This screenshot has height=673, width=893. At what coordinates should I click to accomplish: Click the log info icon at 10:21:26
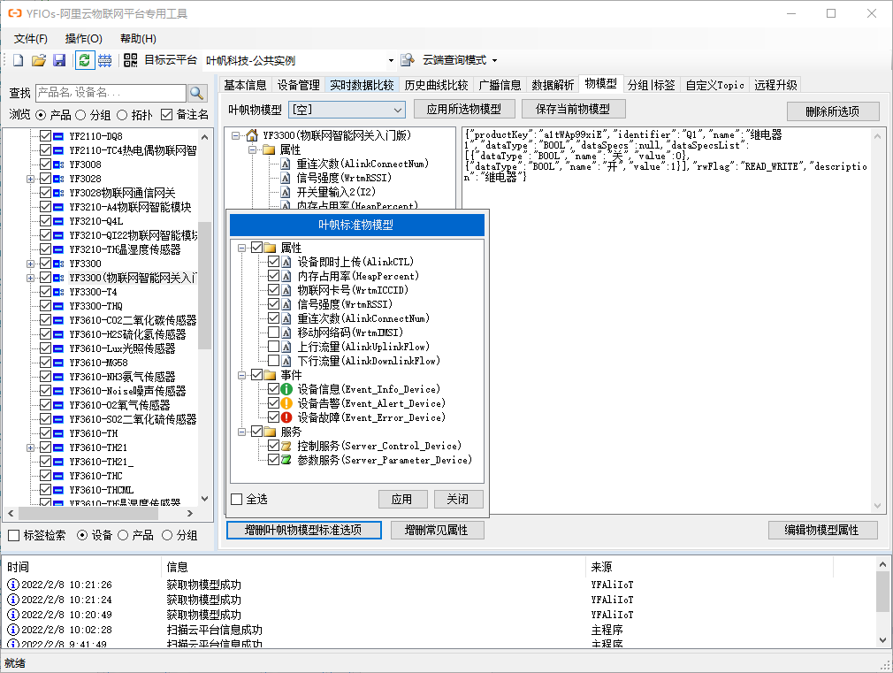[x=12, y=585]
